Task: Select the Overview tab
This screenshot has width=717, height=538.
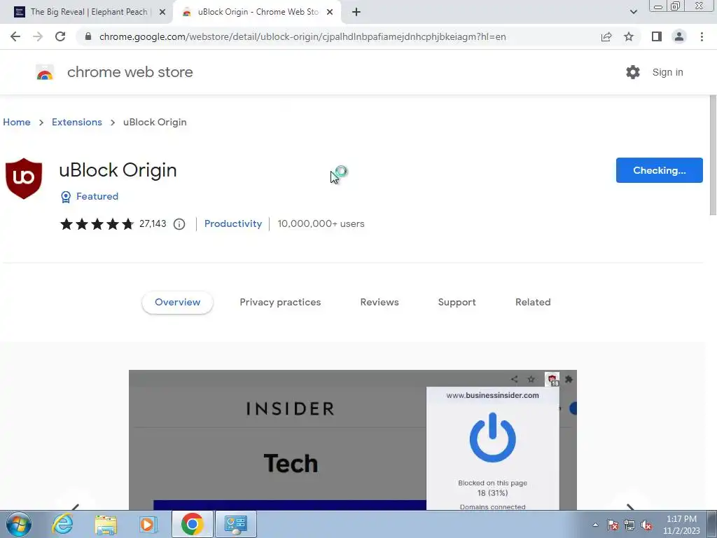Action: coord(177,302)
